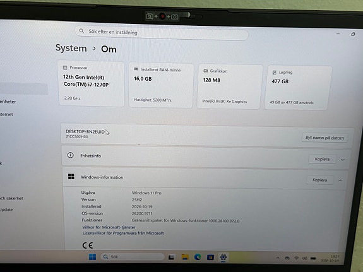Image resolution: width=363 pixels, height=272 pixels.
Task: Copy Windows-information with its Kopiera button
Action: [319, 180]
